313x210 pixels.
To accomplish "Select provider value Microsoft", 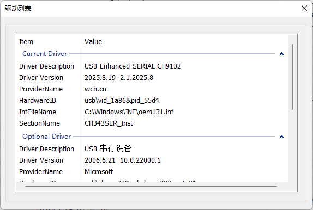I will click(99, 172).
